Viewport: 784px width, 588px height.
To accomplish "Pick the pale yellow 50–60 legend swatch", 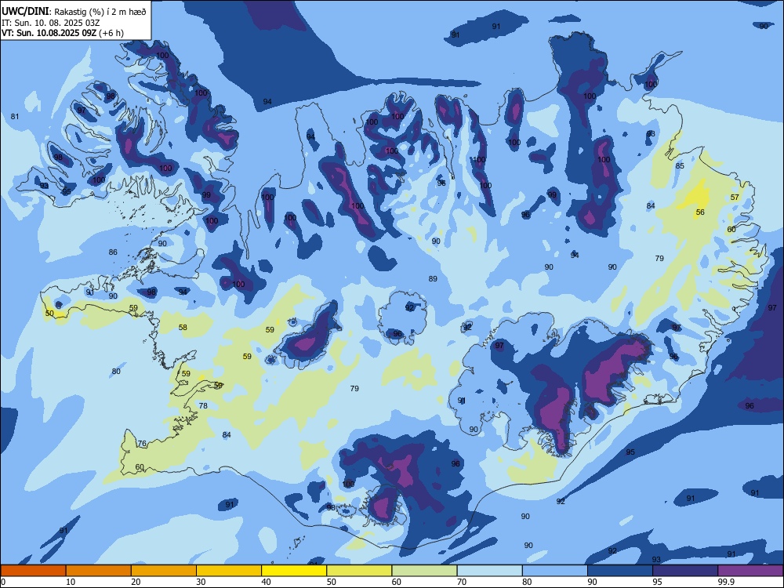I will 359,571.
